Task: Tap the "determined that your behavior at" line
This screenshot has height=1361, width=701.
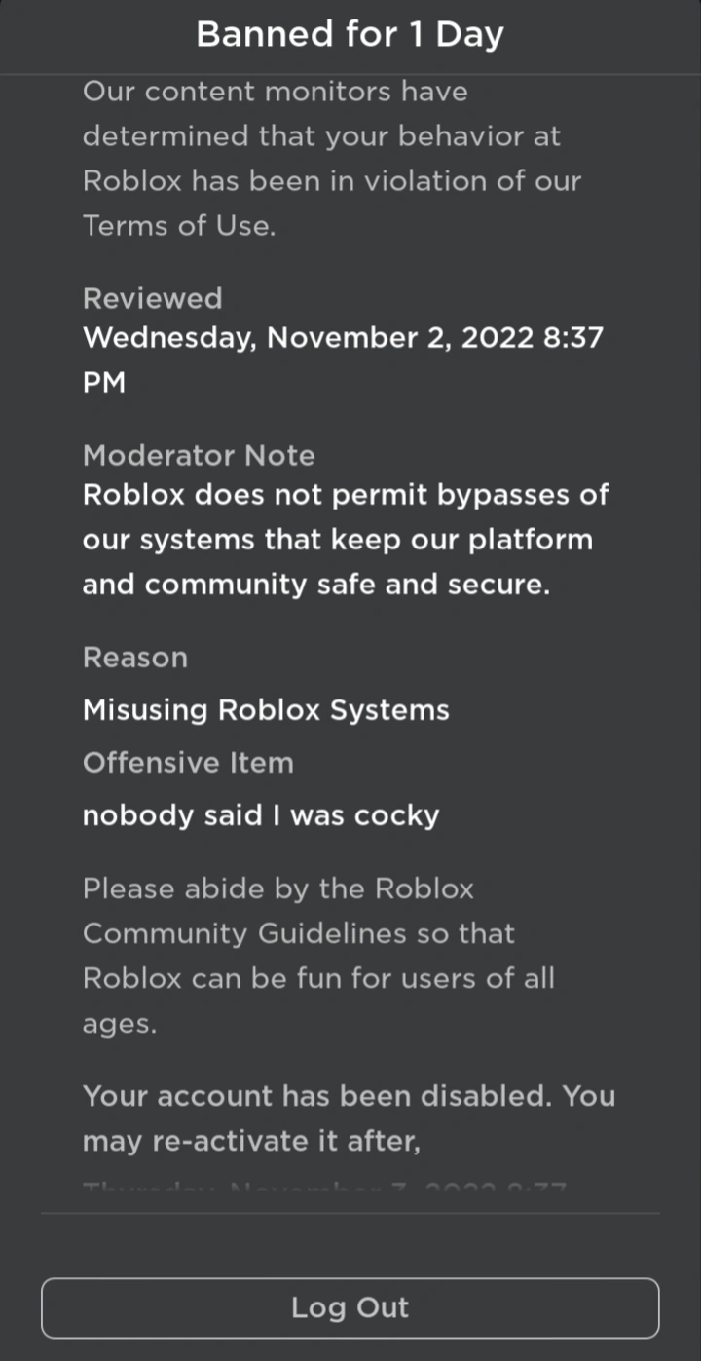Action: click(x=321, y=136)
